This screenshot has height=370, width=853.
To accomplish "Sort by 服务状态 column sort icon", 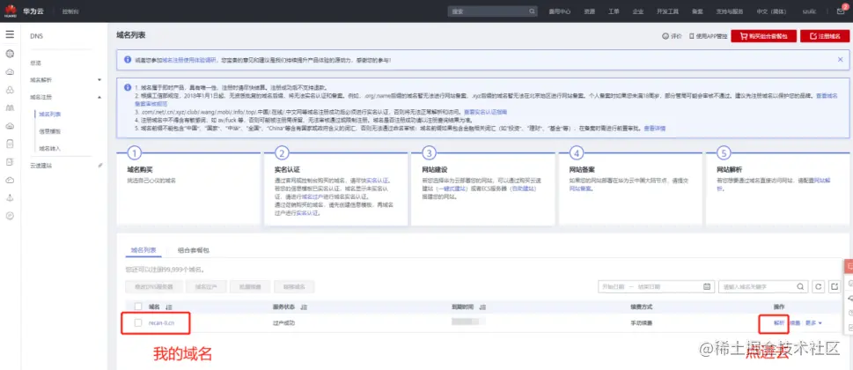I will coord(304,307).
